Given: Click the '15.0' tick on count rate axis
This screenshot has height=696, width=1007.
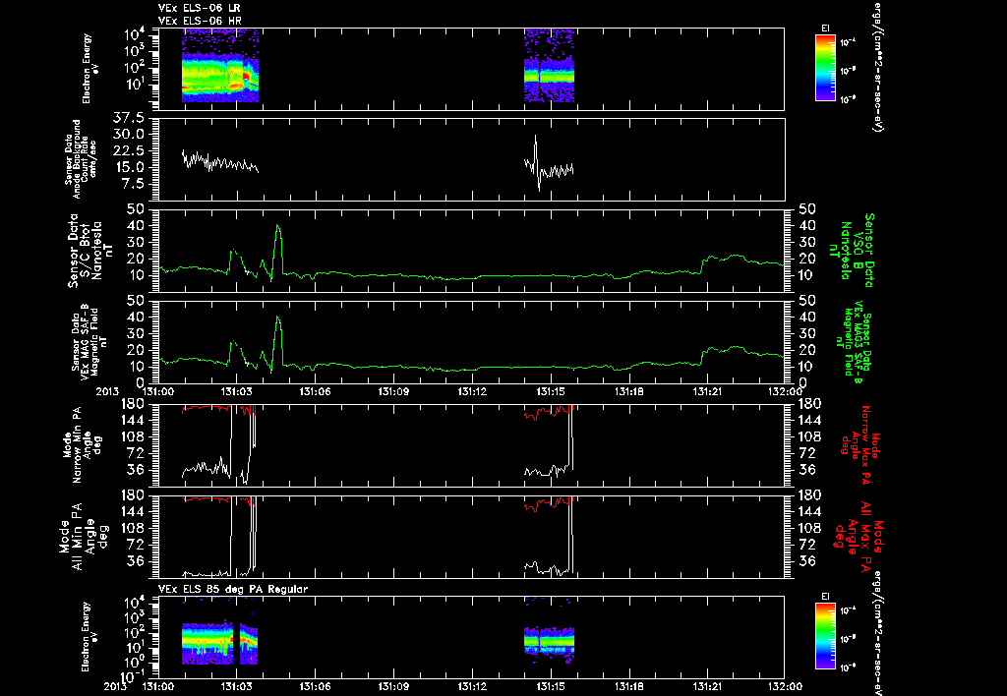Looking at the screenshot, I should pyautogui.click(x=129, y=167).
